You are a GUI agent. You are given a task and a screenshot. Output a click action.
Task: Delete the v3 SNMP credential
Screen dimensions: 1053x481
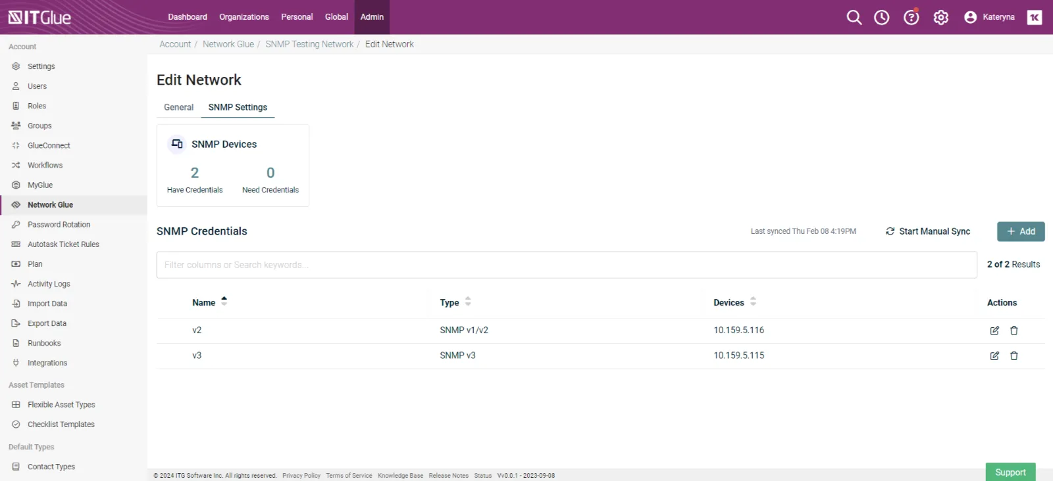click(1014, 355)
